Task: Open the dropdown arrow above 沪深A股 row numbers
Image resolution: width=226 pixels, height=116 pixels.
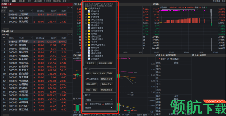Action: pos(4,38)
